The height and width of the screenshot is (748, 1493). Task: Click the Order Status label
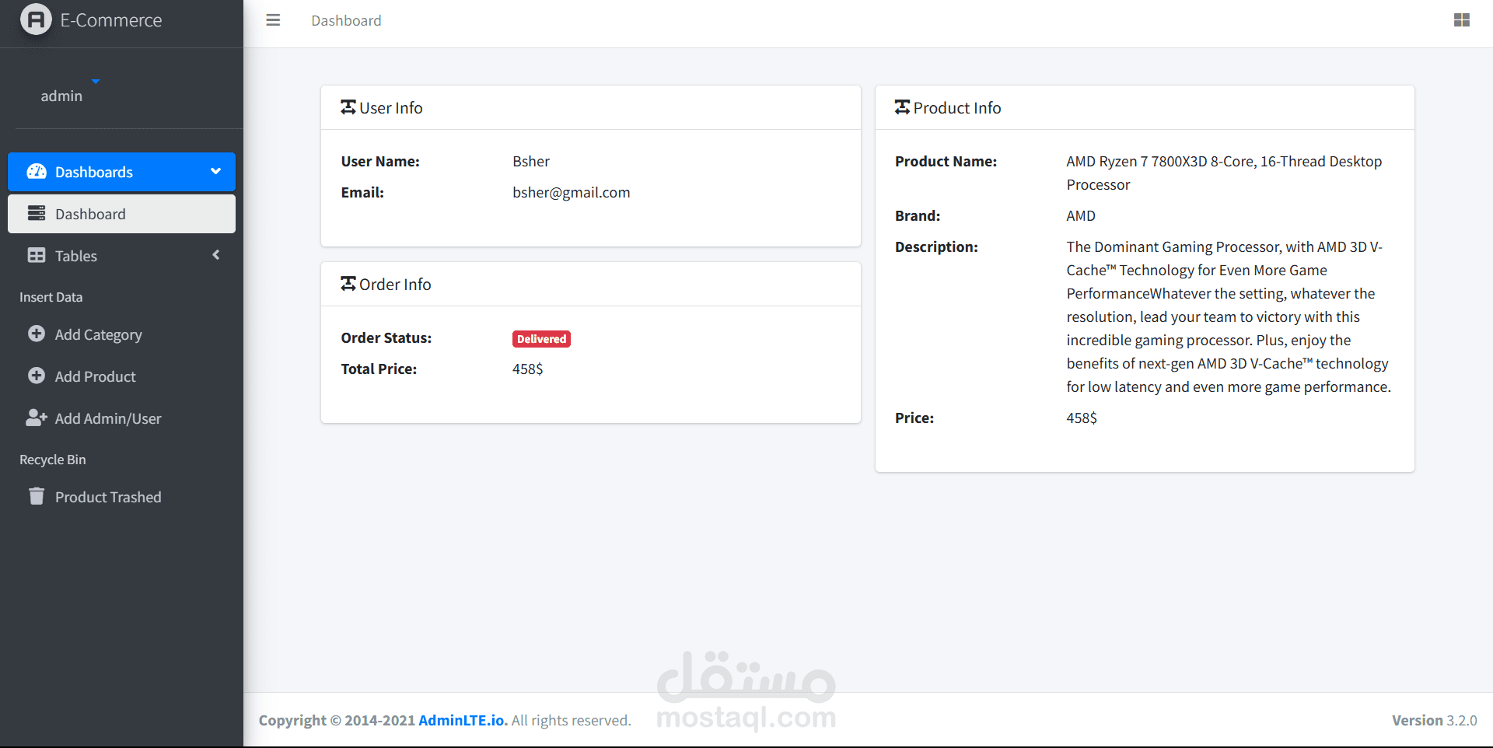click(x=386, y=338)
